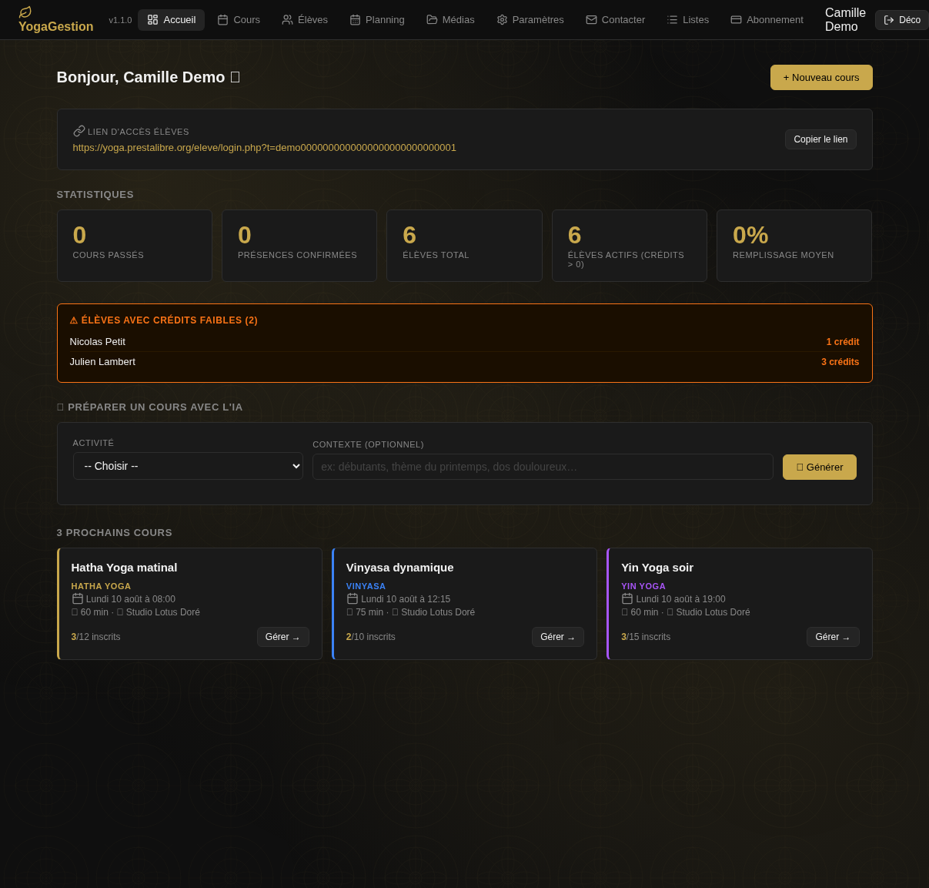Click 'Lundi 10 août à 08:00' date text
This screenshot has width=929, height=888.
[x=131, y=599]
